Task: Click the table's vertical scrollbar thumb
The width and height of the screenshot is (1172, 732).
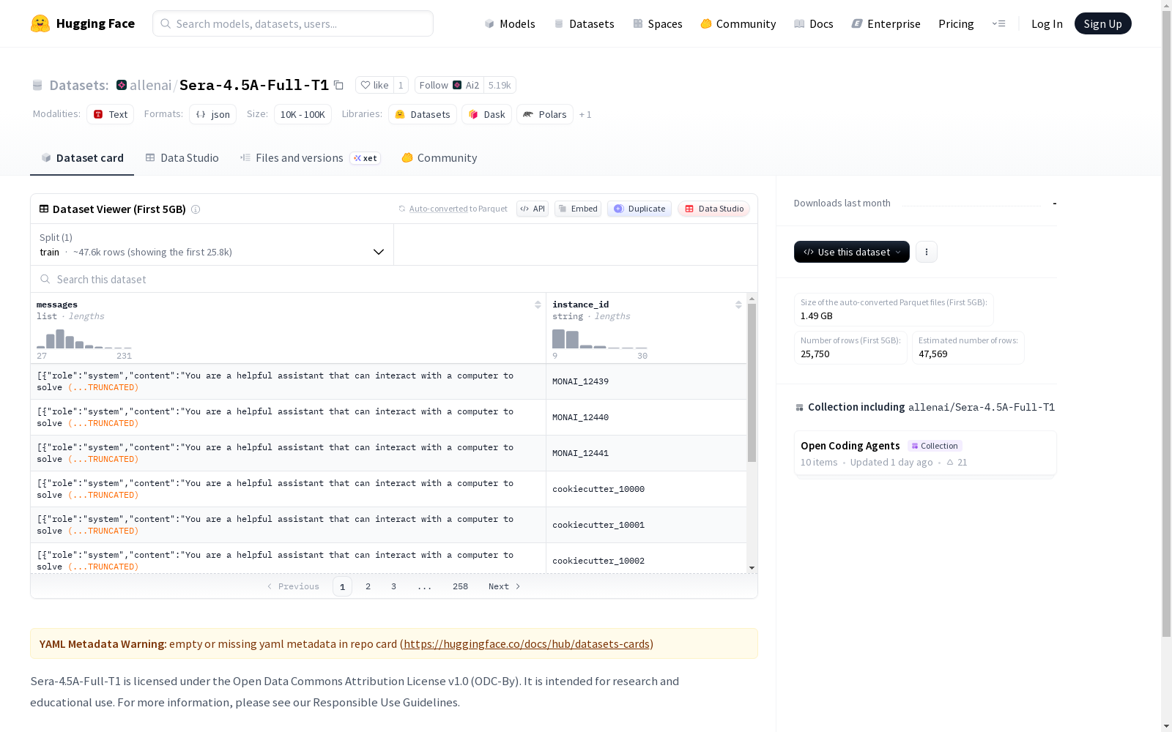Action: (752, 383)
